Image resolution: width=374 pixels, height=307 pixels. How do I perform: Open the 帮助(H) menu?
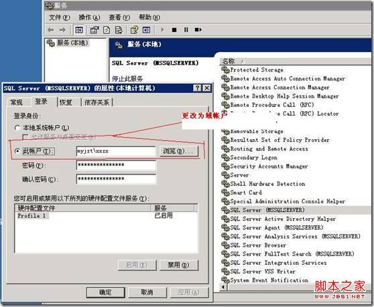[x=149, y=17]
